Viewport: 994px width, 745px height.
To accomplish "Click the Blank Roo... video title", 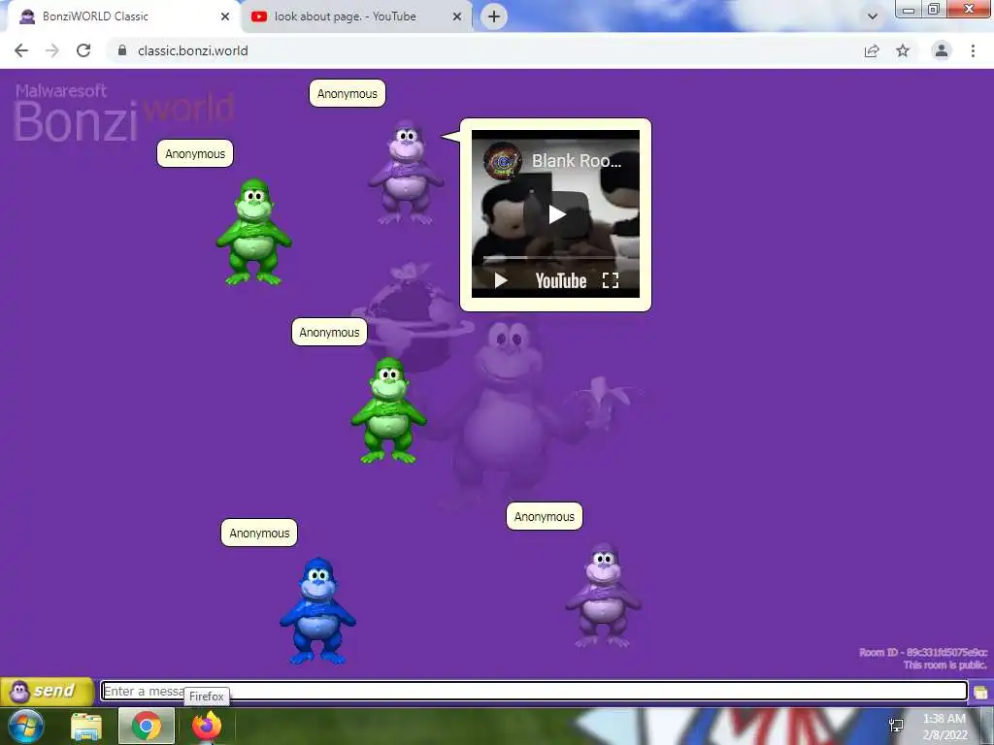I will [577, 160].
